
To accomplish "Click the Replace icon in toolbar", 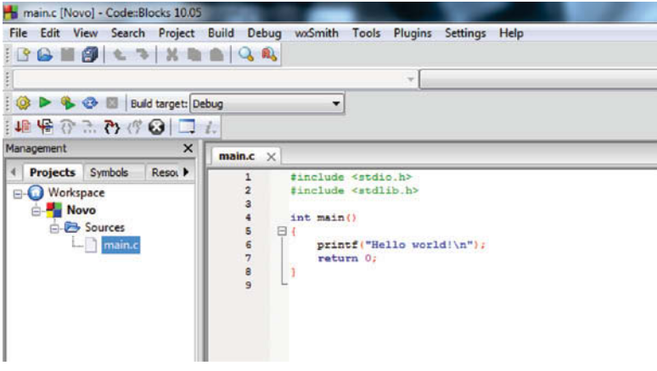I will click(x=268, y=54).
